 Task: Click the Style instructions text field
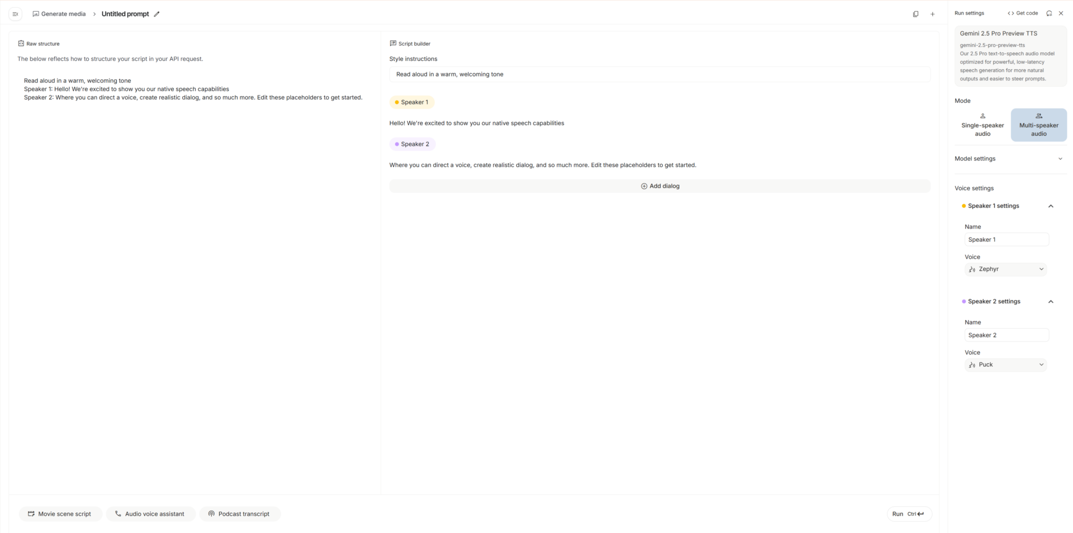(659, 74)
